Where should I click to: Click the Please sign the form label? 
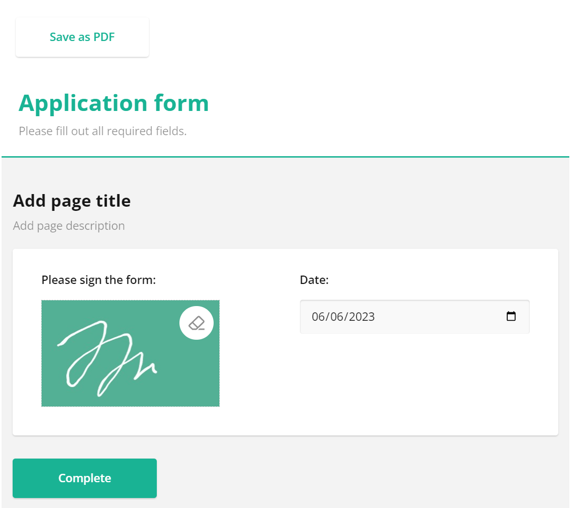[98, 279]
